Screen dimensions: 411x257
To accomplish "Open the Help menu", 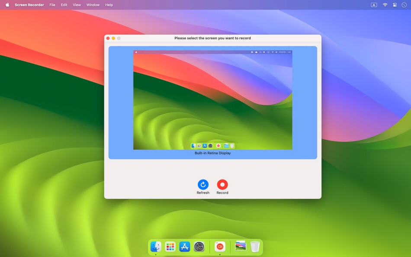I will pyautogui.click(x=109, y=5).
